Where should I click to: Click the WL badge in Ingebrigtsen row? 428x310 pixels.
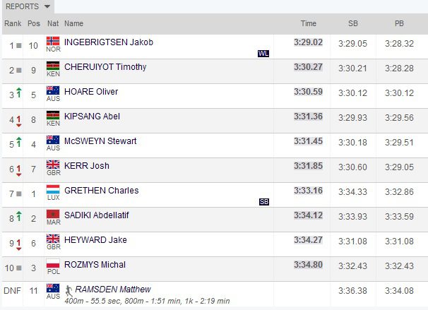click(263, 53)
